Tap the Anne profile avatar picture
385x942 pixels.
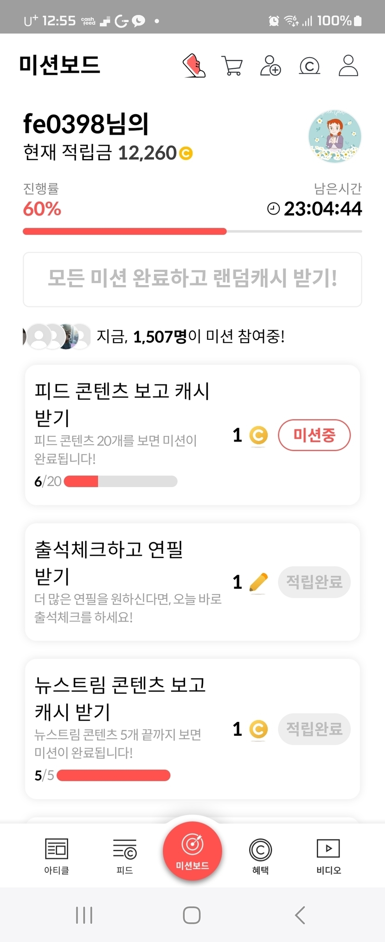pos(335,136)
